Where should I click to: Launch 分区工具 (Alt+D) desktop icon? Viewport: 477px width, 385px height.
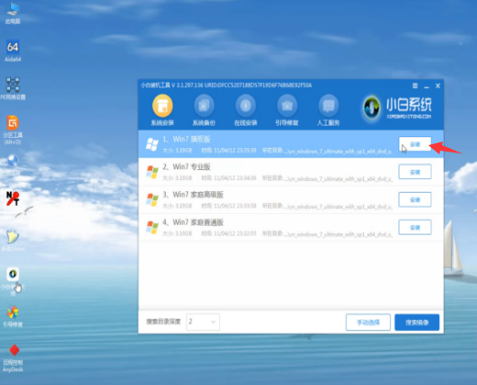pyautogui.click(x=13, y=130)
